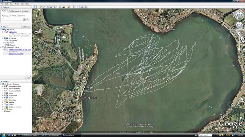
Task: Click the yellow Add Placemark pushpin icon
Action: click(41, 7)
